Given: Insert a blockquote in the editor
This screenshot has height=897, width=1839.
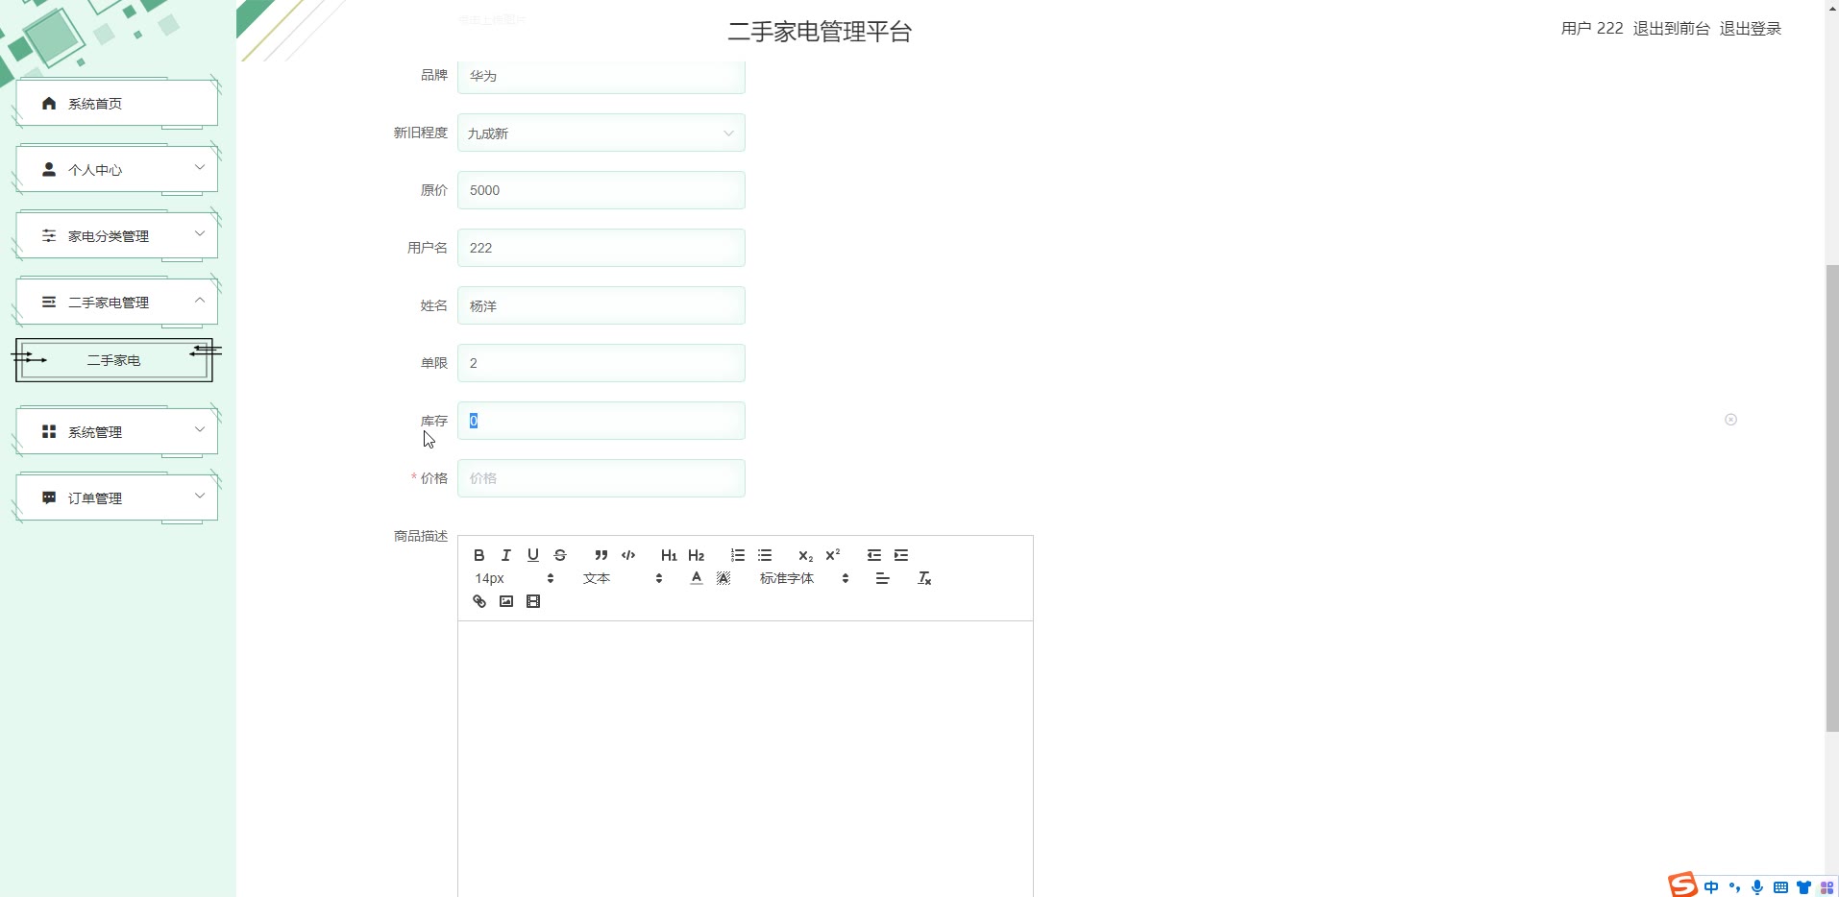Looking at the screenshot, I should click(601, 555).
